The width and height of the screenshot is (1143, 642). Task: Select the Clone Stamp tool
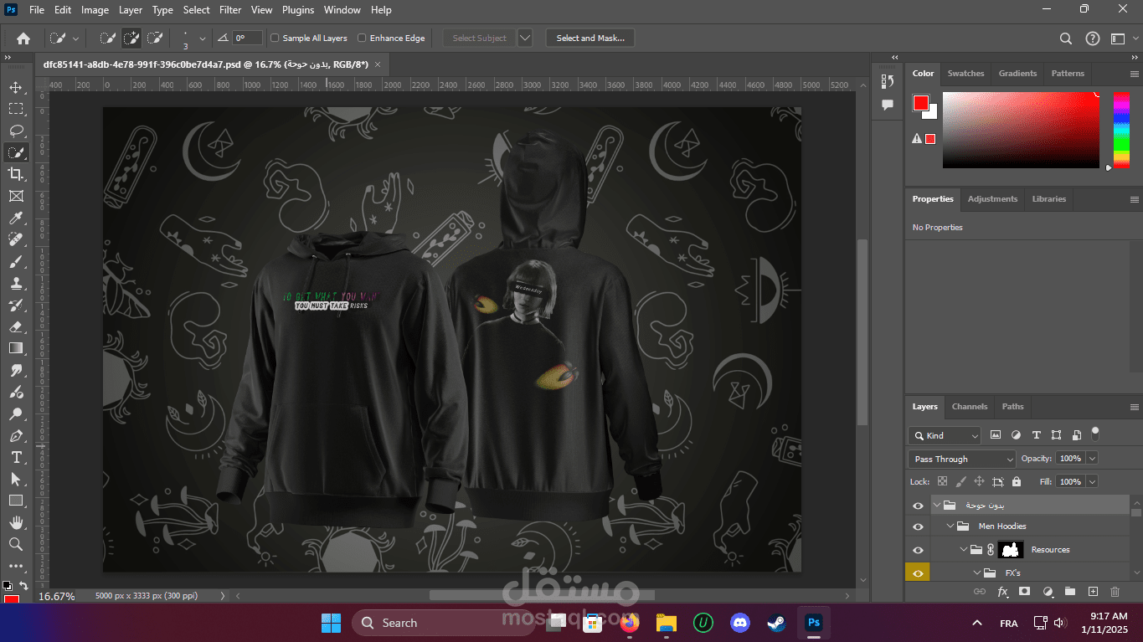16,283
